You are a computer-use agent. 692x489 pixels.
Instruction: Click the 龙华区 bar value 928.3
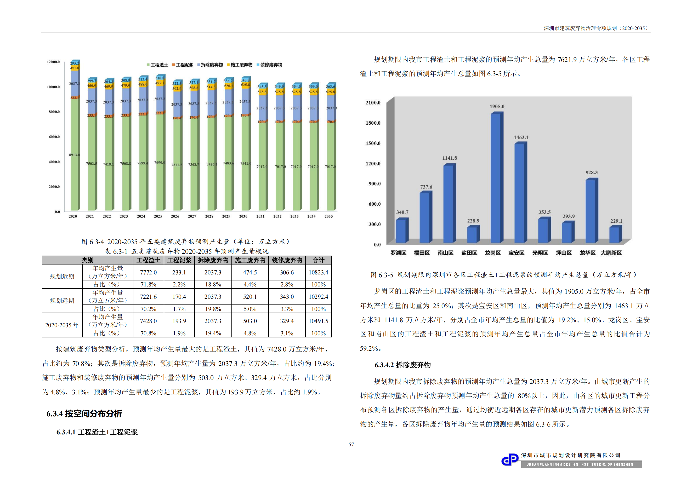coord(592,172)
